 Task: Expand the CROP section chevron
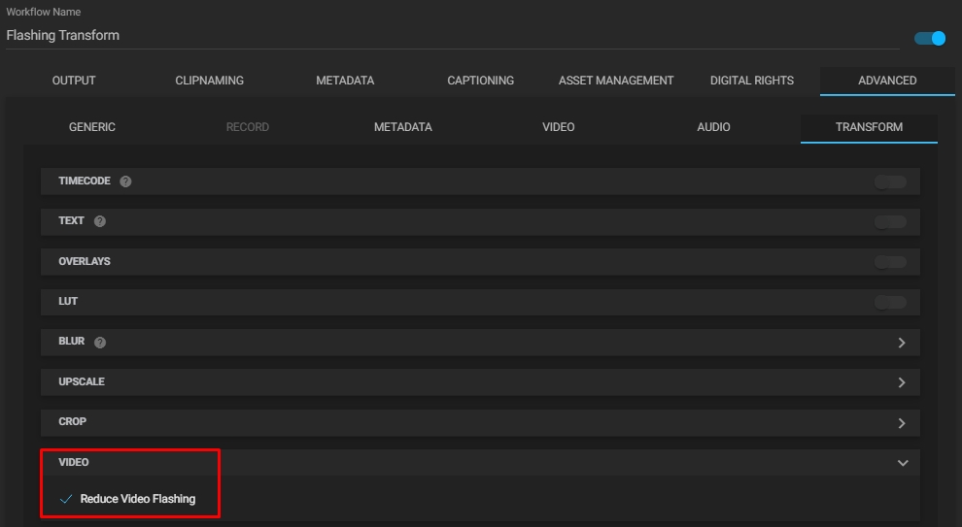902,423
